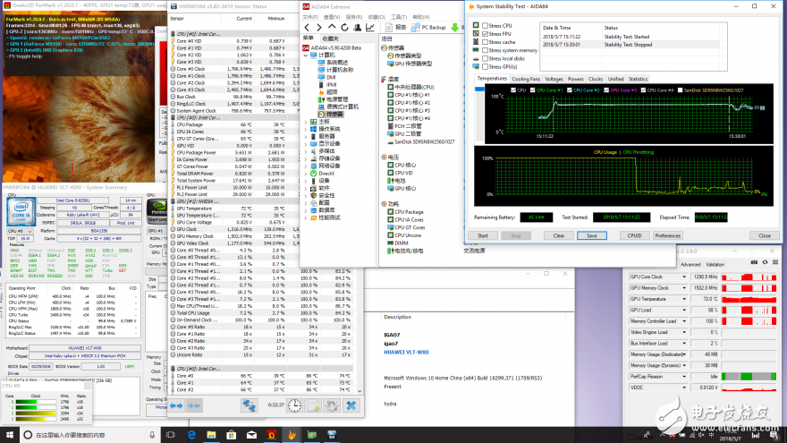Switch to the Cooling Fans tab
Image resolution: width=787 pixels, height=443 pixels.
[526, 79]
